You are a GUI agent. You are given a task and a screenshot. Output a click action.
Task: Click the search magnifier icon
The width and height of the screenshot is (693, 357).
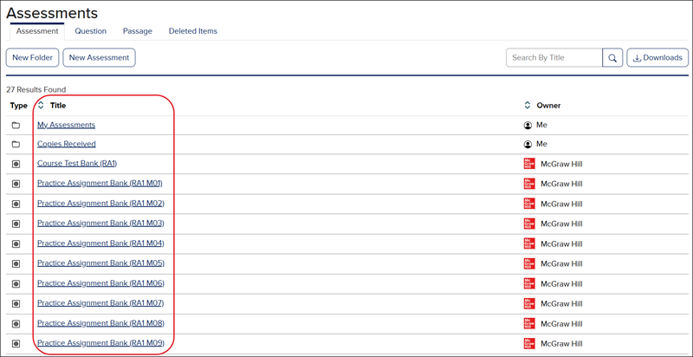pos(612,58)
